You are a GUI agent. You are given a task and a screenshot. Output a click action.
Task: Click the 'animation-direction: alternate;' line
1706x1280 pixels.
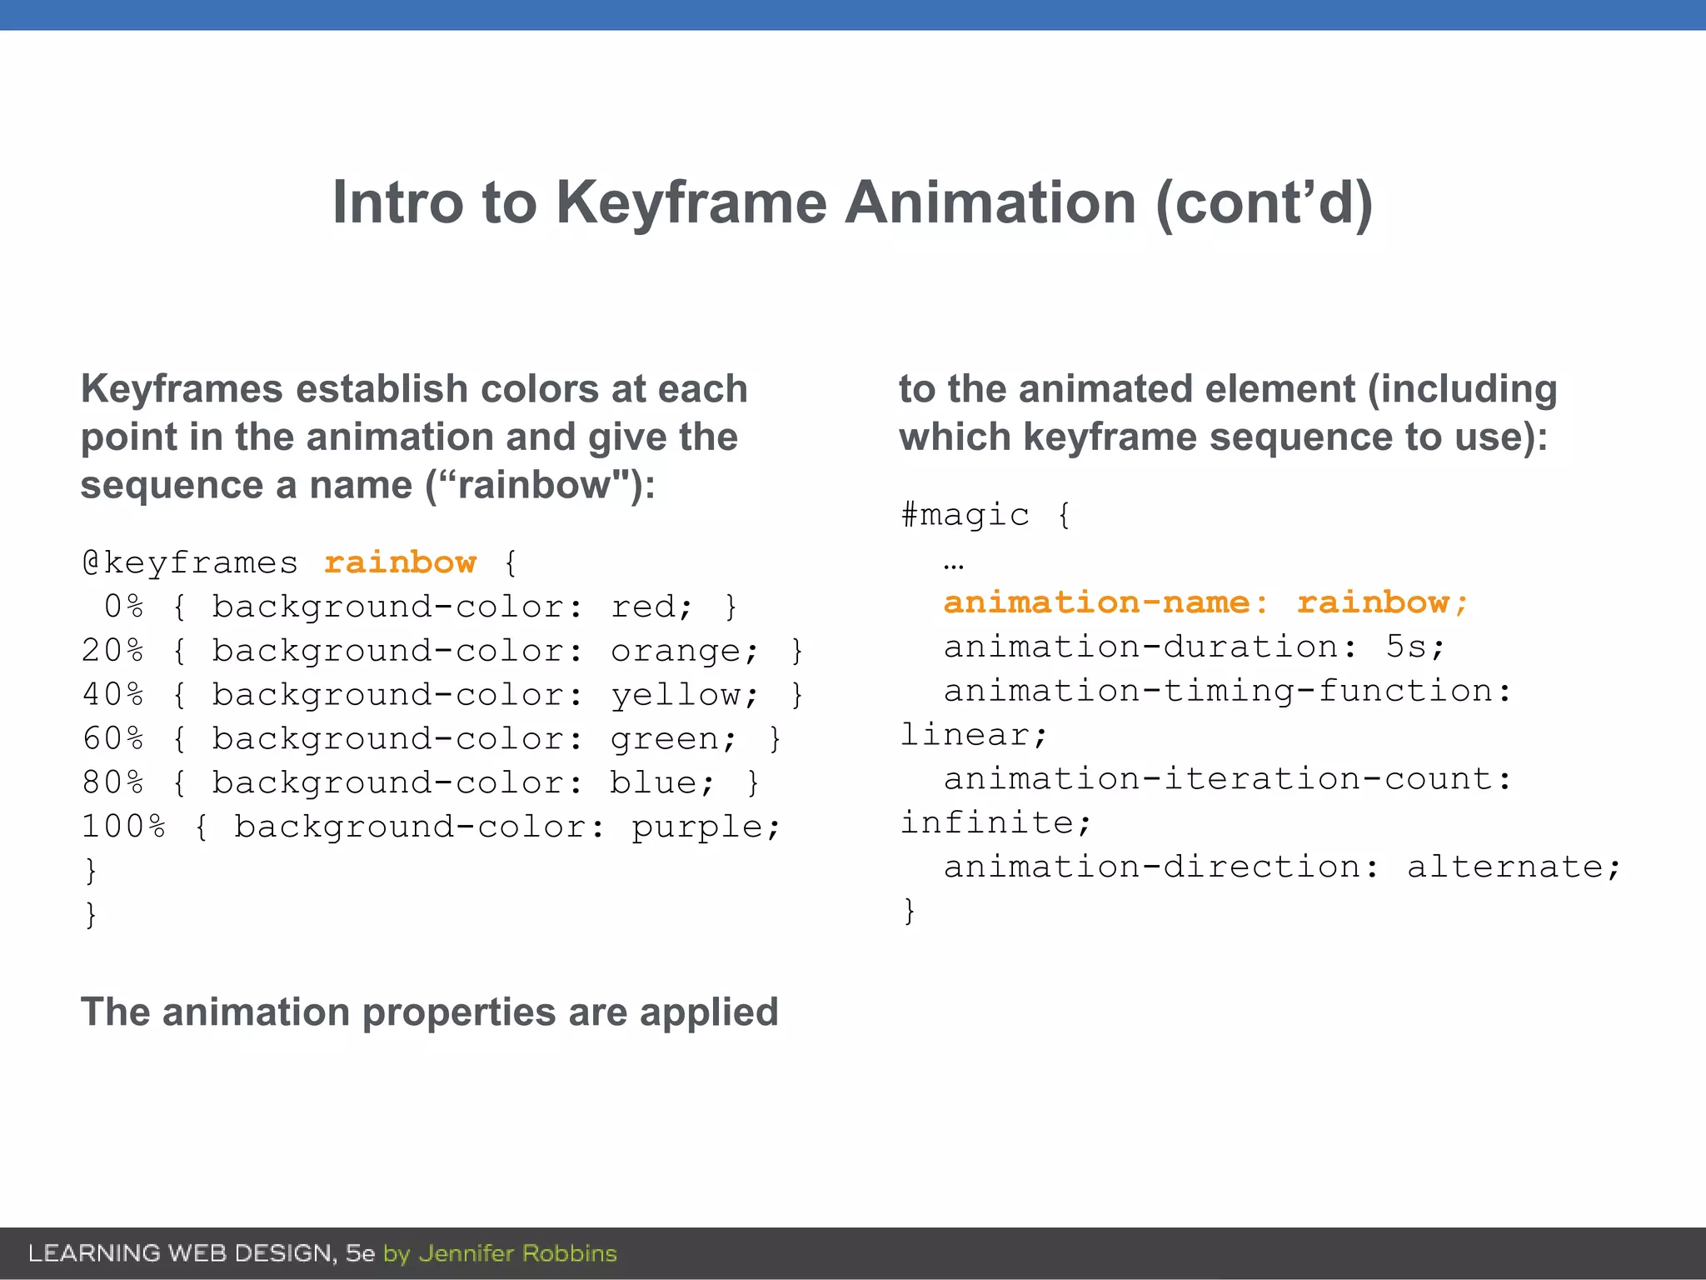(1281, 867)
